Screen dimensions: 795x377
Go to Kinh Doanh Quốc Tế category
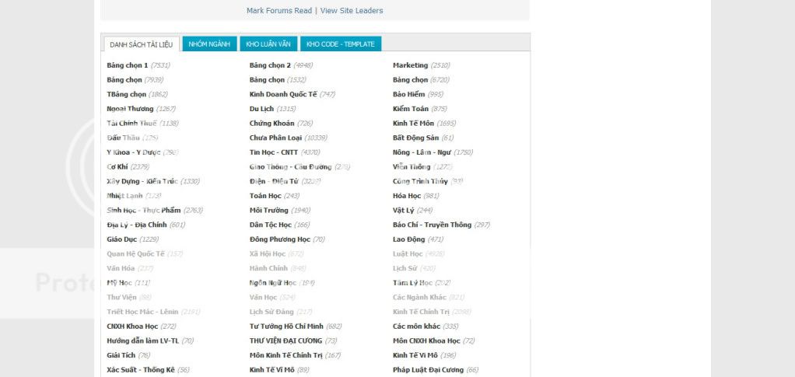[283, 94]
